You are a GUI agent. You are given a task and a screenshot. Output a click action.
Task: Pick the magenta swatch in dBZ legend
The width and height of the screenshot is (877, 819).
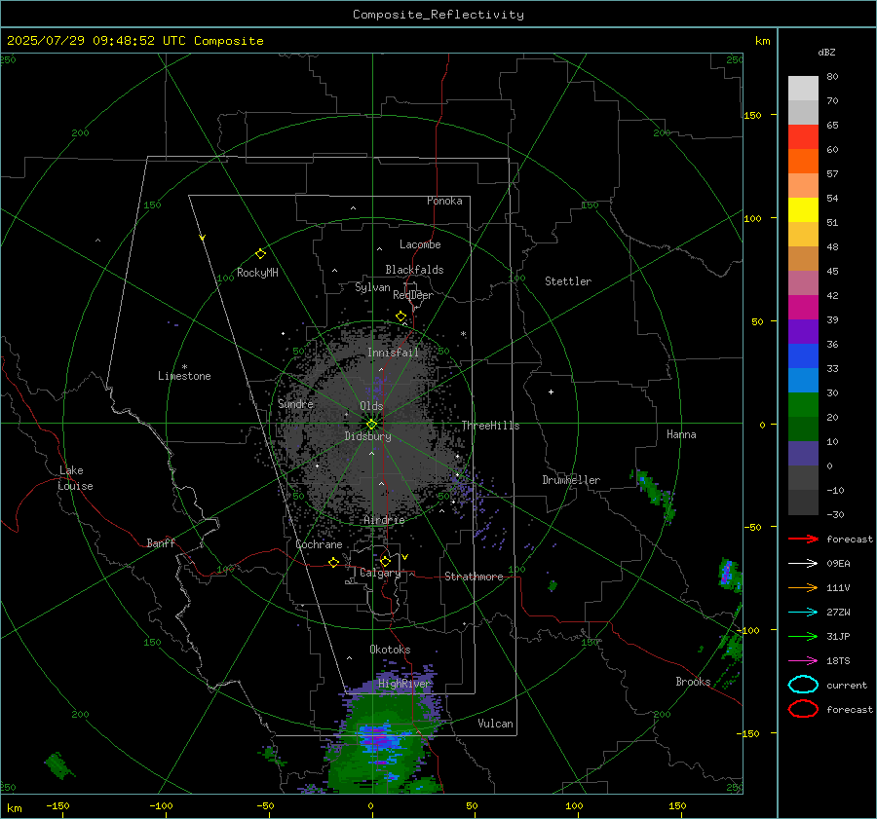tap(803, 308)
